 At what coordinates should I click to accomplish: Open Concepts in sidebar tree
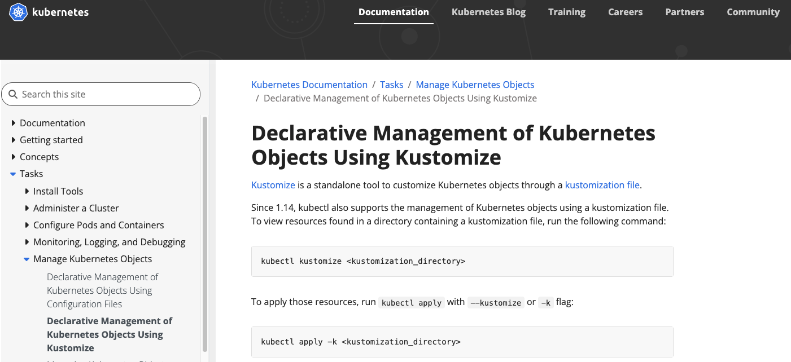39,157
